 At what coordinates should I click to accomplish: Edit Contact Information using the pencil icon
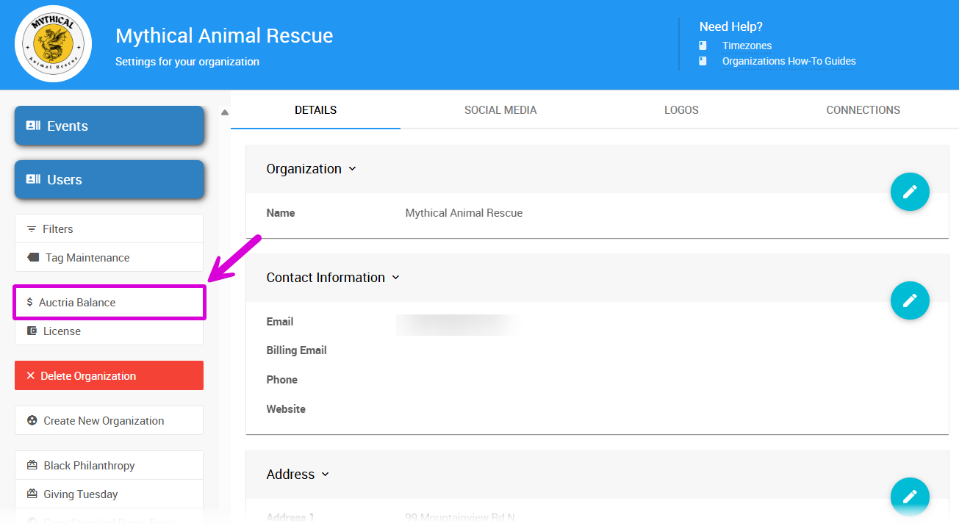(910, 300)
